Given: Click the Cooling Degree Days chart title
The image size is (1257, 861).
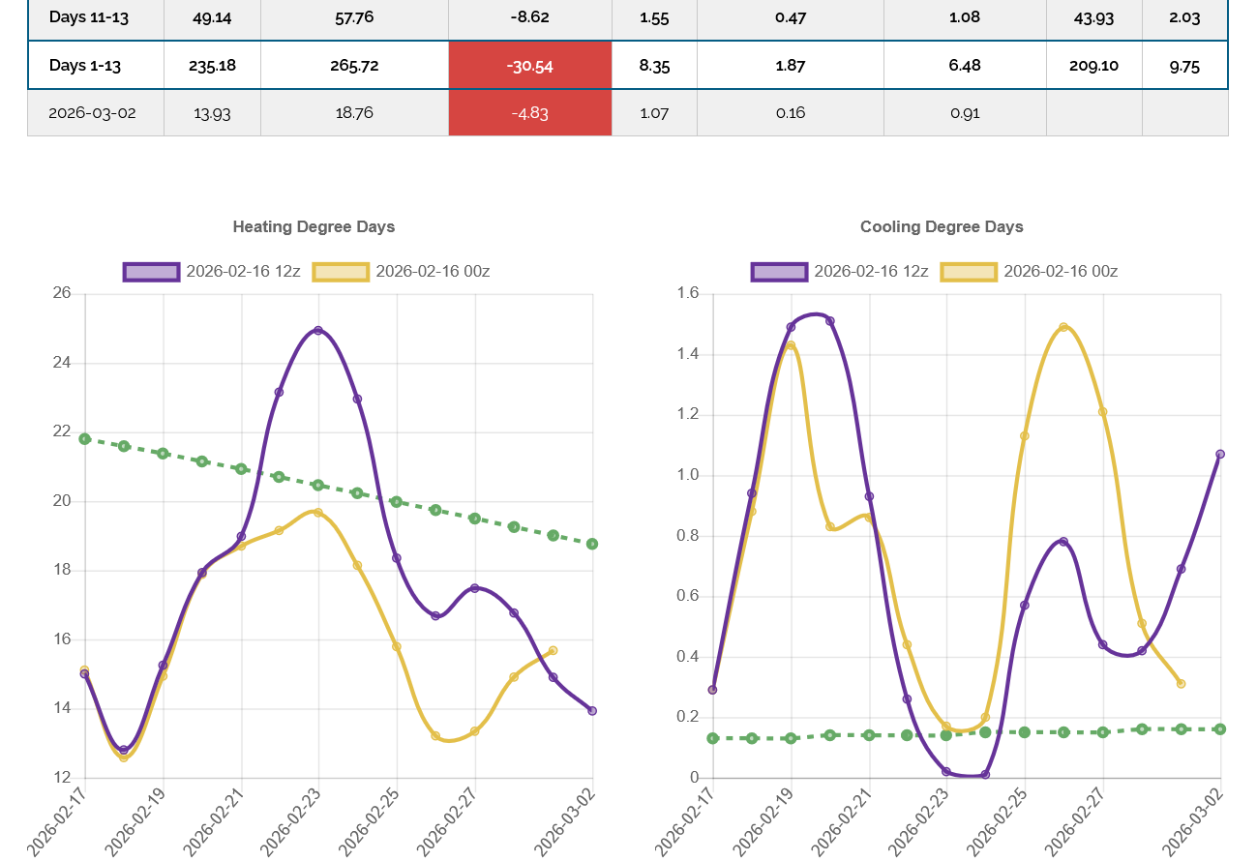Looking at the screenshot, I should click(942, 227).
